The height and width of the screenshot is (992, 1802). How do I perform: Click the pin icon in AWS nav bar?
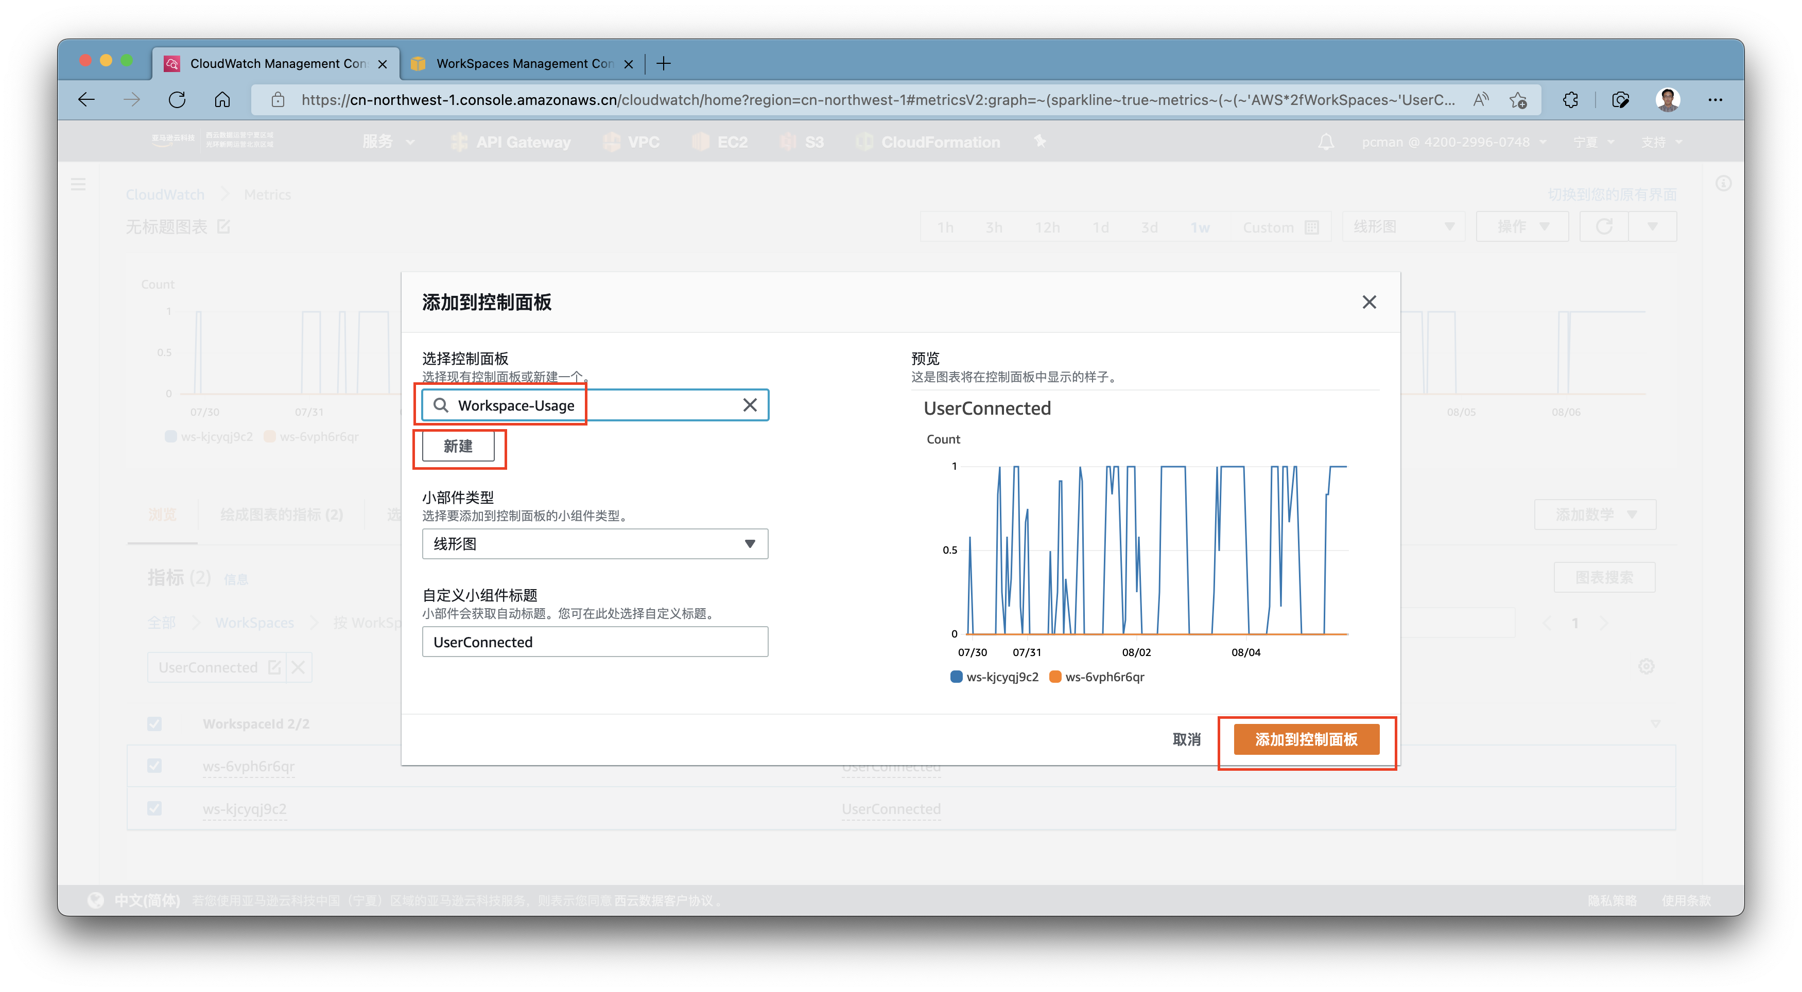(1039, 142)
